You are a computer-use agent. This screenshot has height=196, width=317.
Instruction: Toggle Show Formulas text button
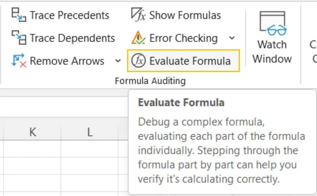(x=185, y=15)
